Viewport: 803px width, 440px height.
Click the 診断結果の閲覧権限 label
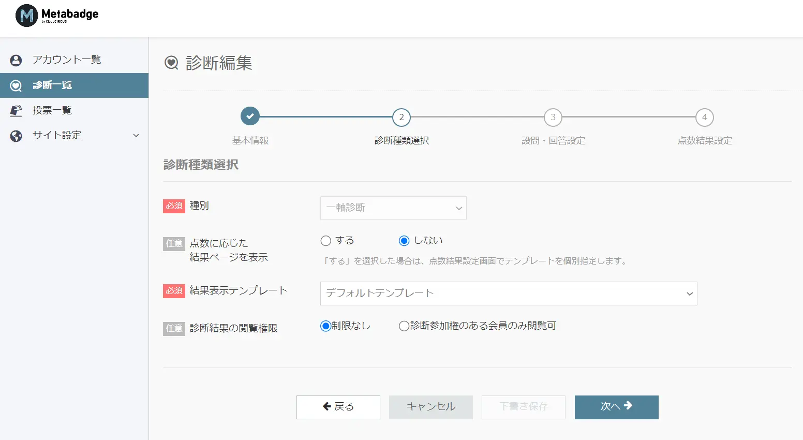click(233, 329)
